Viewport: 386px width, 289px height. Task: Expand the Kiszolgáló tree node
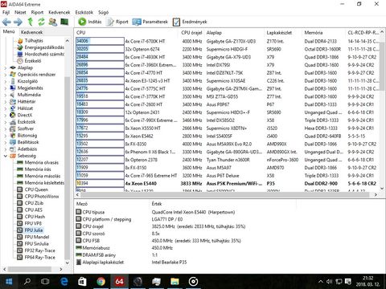pyautogui.click(x=6, y=81)
